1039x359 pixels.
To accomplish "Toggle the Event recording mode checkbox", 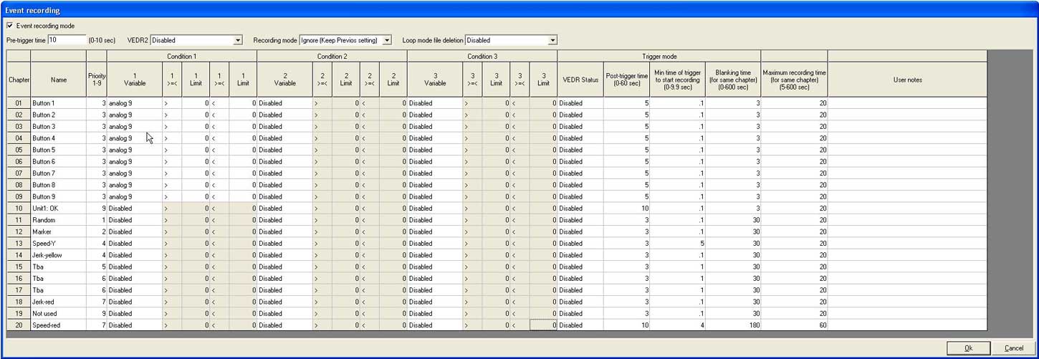I will point(10,26).
